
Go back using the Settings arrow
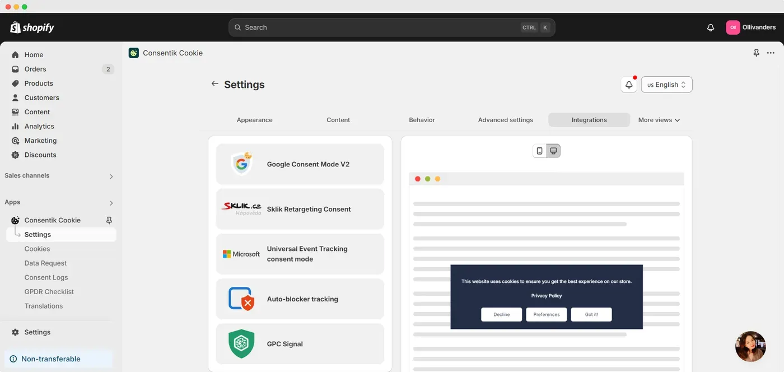(x=214, y=83)
